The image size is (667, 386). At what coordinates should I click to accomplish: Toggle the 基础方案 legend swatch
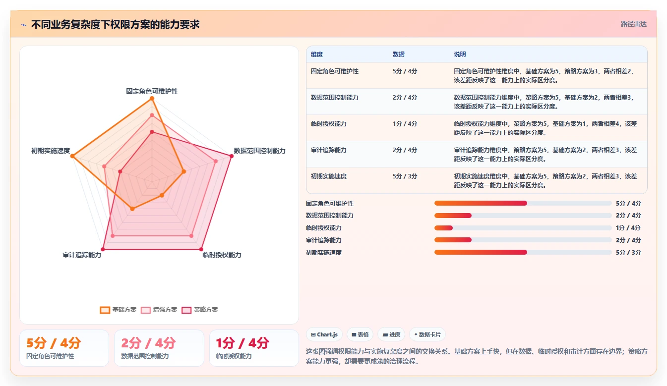point(105,310)
